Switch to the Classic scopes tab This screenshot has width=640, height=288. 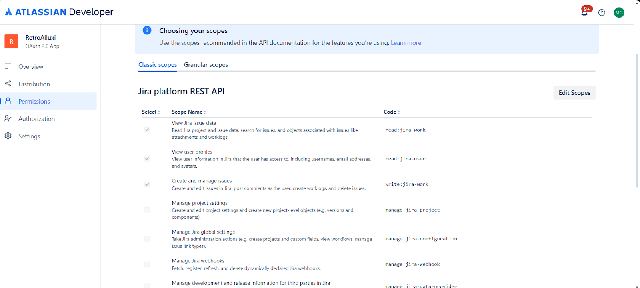point(158,64)
